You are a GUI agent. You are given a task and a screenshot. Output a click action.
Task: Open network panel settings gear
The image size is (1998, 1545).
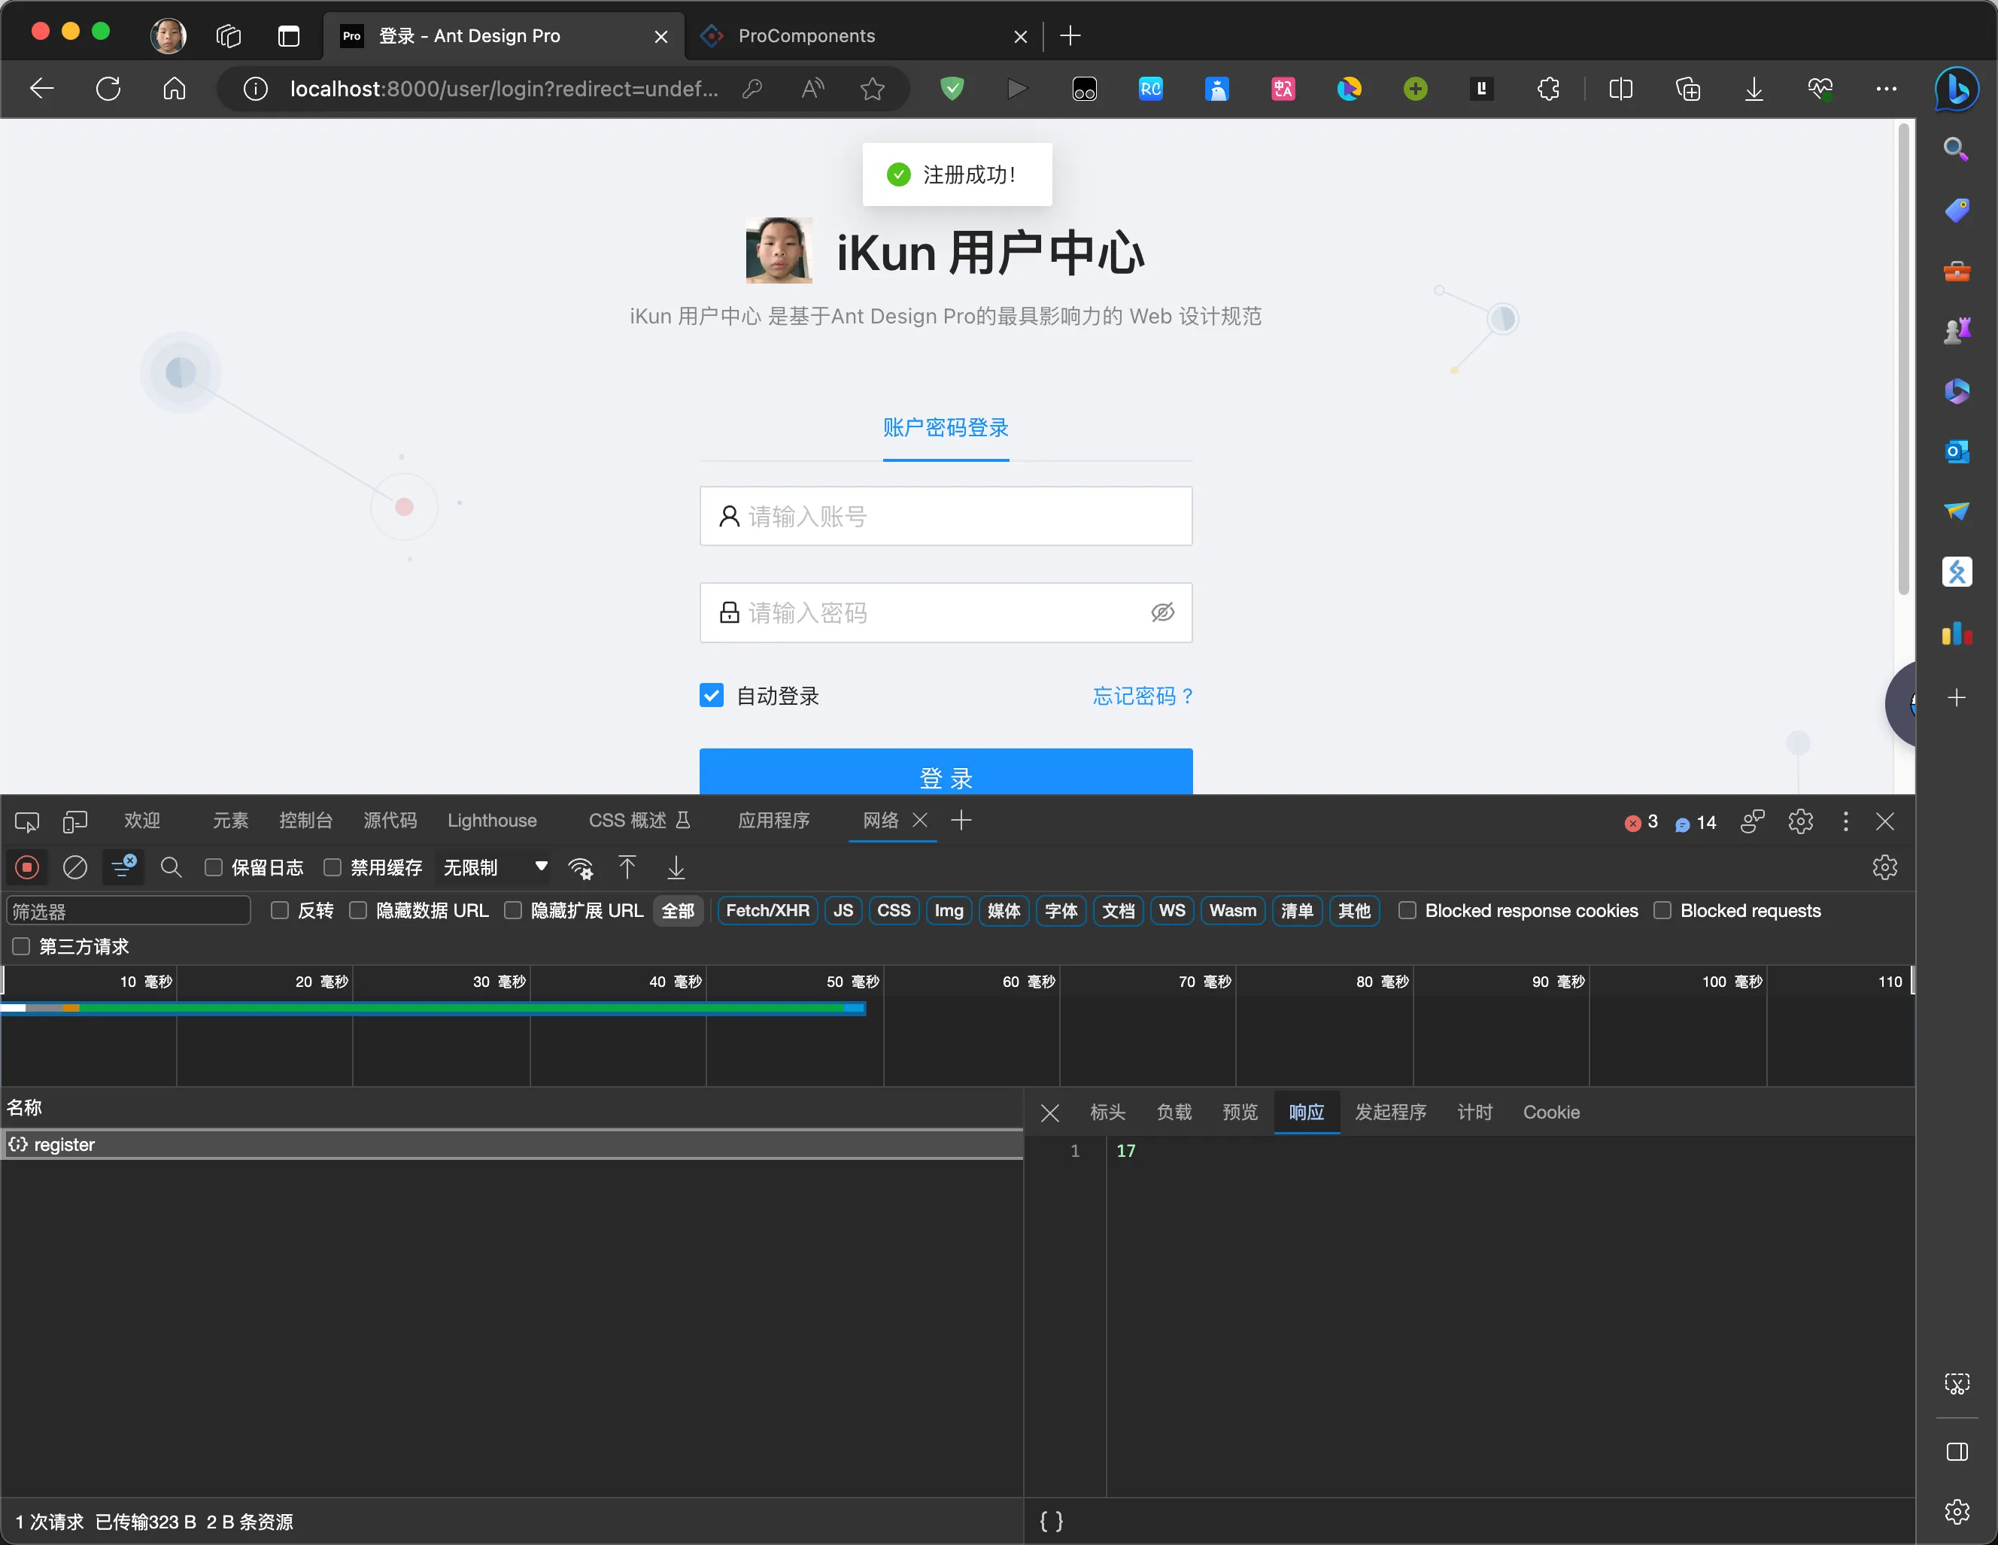[x=1884, y=867]
